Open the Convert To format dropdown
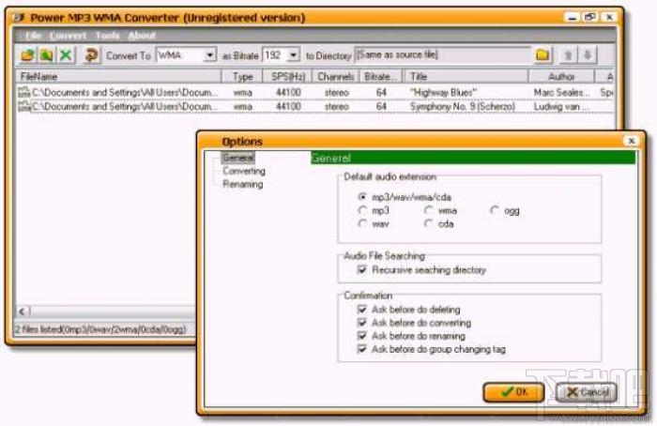Viewport: 657px width, 426px height. [209, 54]
